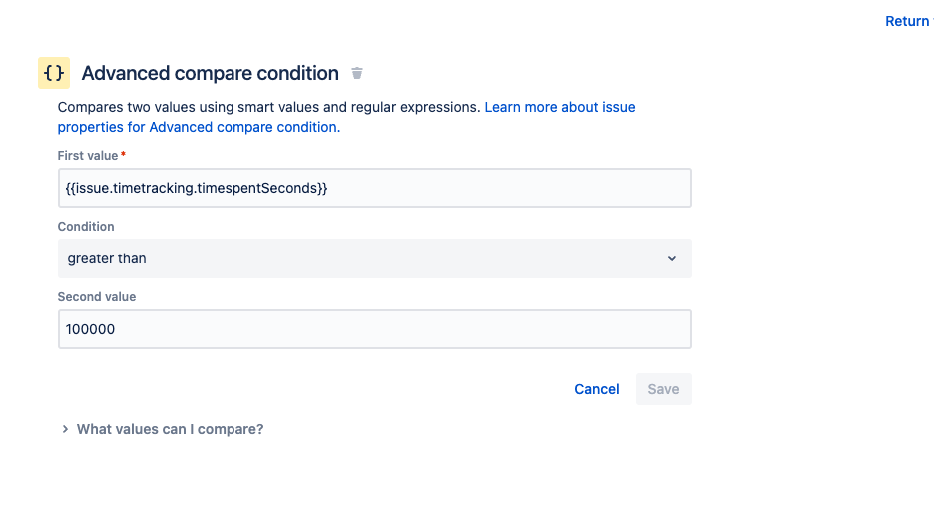This screenshot has width=934, height=509.
Task: Focus the Second value field containing 100000
Action: pyautogui.click(x=374, y=329)
